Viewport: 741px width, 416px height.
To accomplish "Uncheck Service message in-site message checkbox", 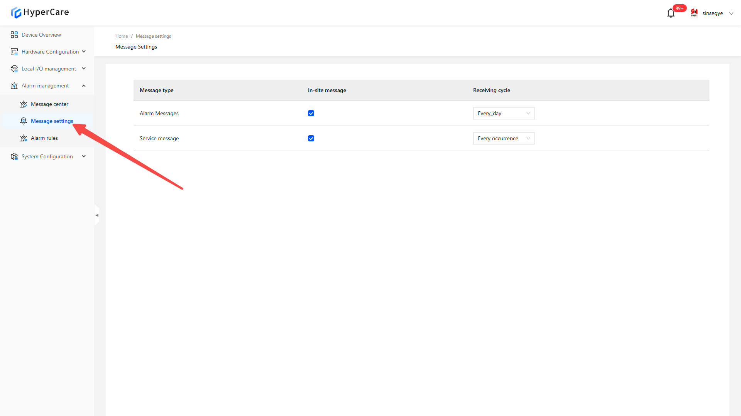I will (311, 138).
